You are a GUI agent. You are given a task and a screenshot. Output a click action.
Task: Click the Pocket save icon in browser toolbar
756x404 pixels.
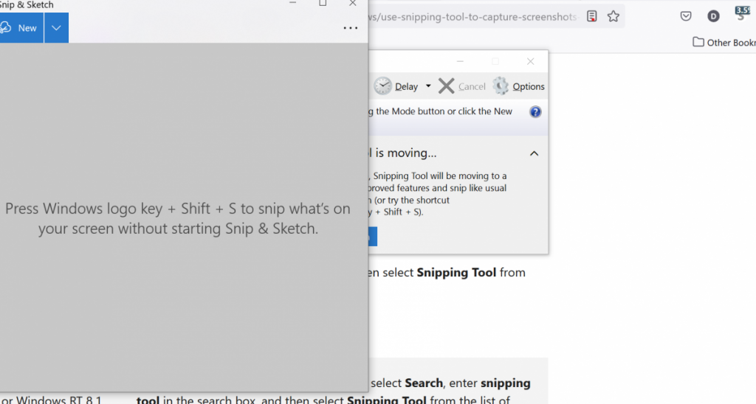point(686,16)
